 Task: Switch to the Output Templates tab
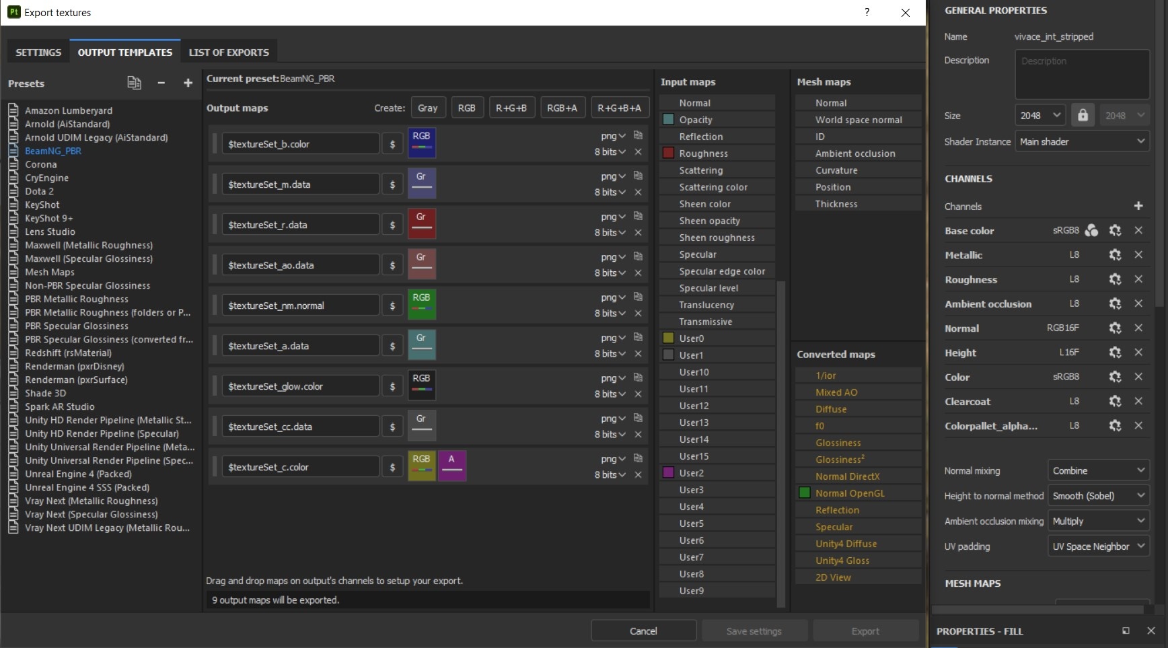125,52
